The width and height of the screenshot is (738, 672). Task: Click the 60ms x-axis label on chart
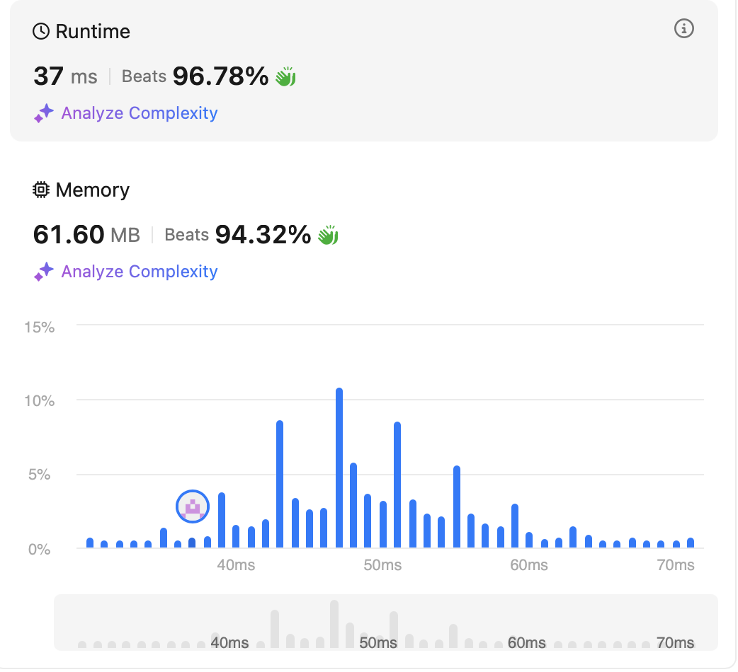point(529,565)
